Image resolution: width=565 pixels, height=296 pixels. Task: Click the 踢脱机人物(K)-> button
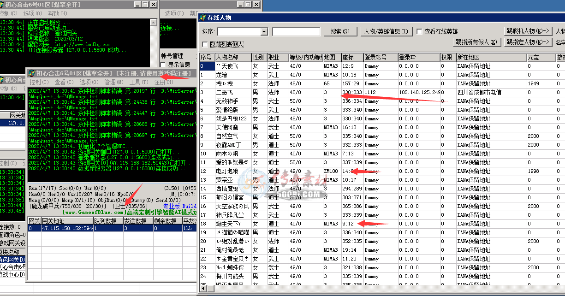click(528, 31)
